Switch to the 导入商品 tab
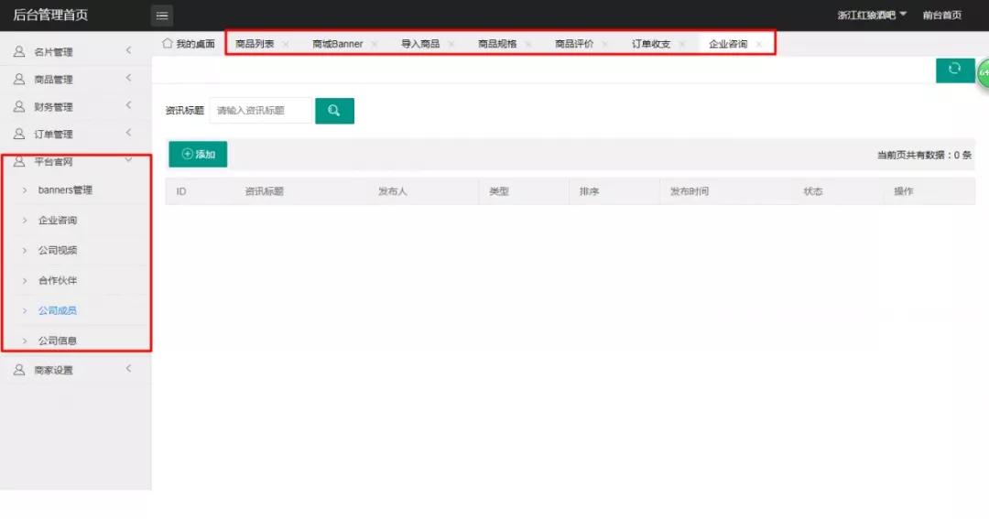Viewport: 989px width, 519px height. pyautogui.click(x=420, y=44)
